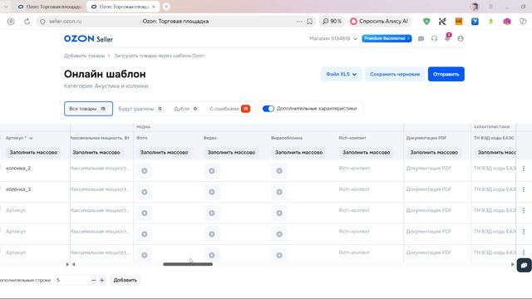Open the 90% zoom control
This screenshot has width=532, height=299.
tap(332, 22)
